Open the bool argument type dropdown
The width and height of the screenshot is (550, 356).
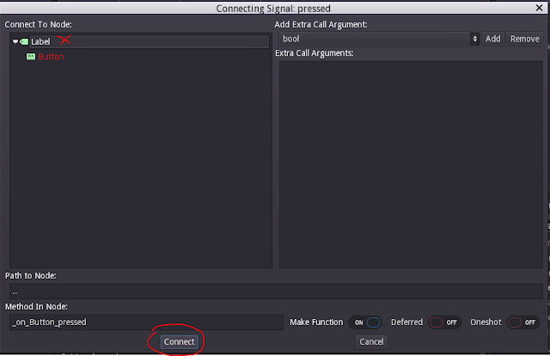coord(379,39)
